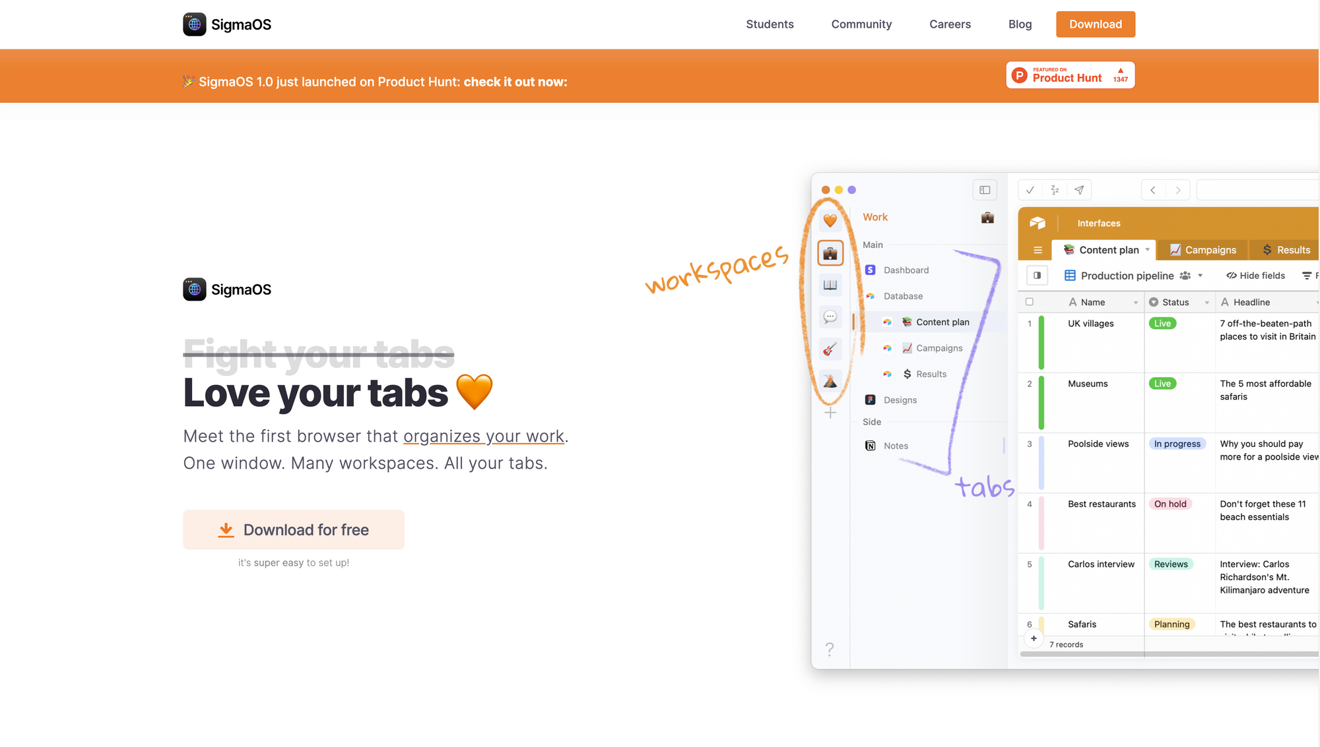Viewport: 1320px width, 747px height.
Task: Click the Product Hunt featured badge
Action: pos(1070,75)
